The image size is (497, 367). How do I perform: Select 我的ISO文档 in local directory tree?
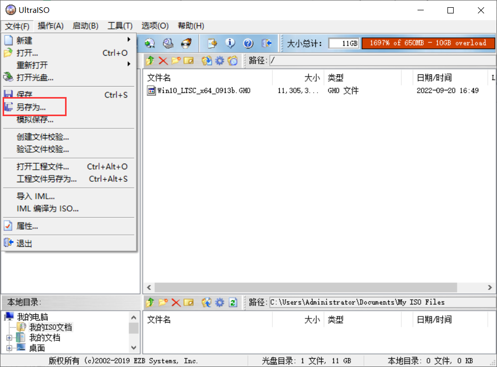point(51,327)
